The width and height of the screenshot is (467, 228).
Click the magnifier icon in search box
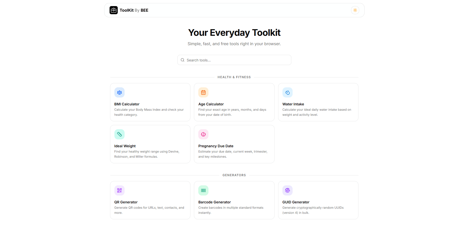[183, 60]
